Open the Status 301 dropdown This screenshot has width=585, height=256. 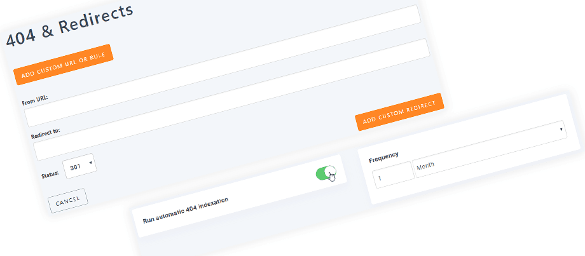coord(80,166)
